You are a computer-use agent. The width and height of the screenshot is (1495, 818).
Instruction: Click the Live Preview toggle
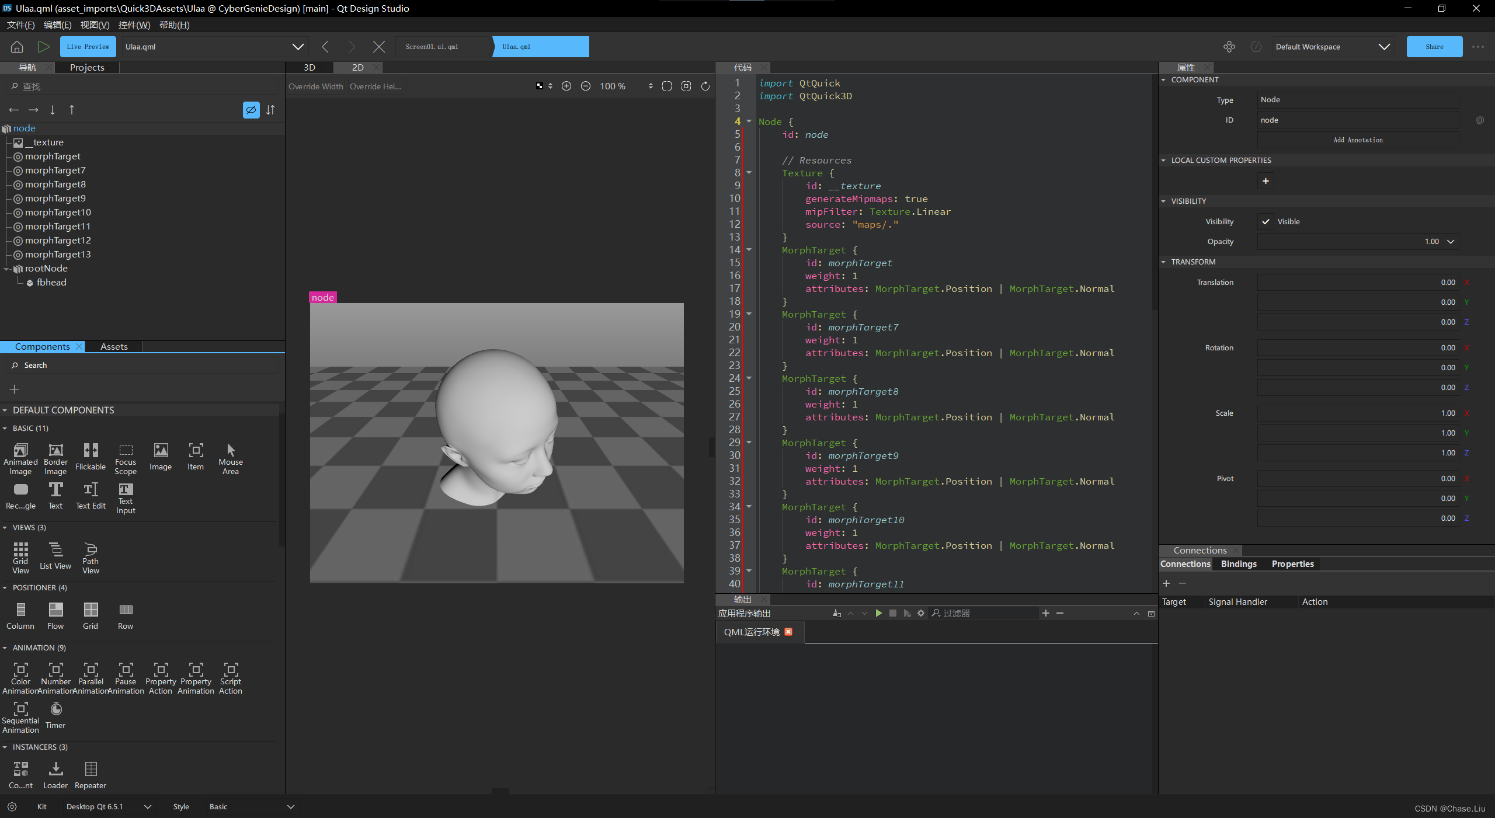(88, 46)
